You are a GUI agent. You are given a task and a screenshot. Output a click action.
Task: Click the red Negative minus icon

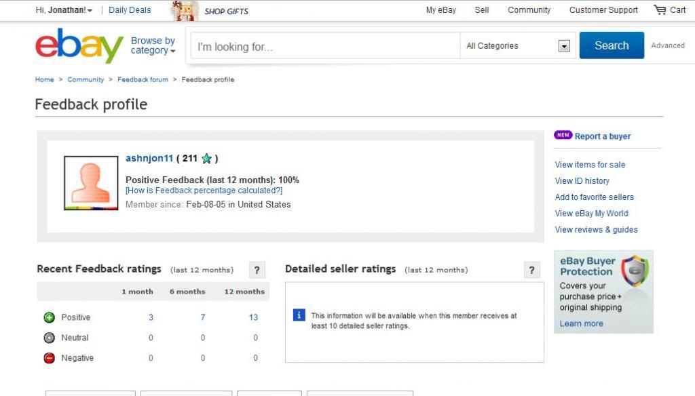pyautogui.click(x=49, y=358)
